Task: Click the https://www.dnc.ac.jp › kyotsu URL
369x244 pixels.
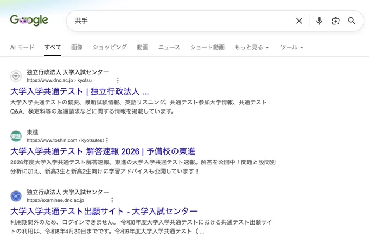Action: 59,80
